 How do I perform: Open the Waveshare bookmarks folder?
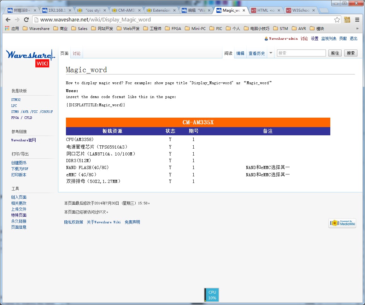tap(36, 29)
